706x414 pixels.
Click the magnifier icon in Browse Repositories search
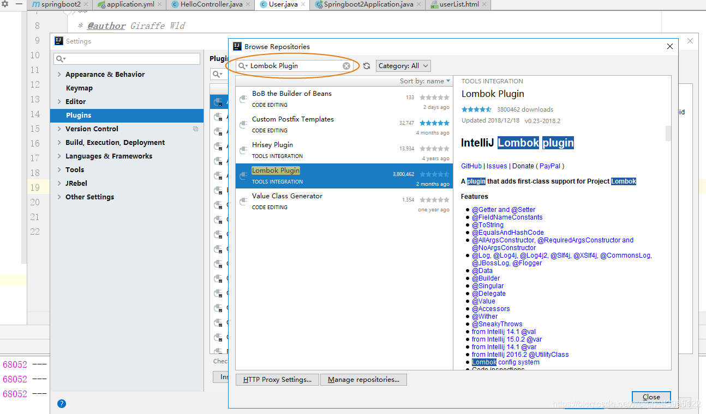coord(243,66)
